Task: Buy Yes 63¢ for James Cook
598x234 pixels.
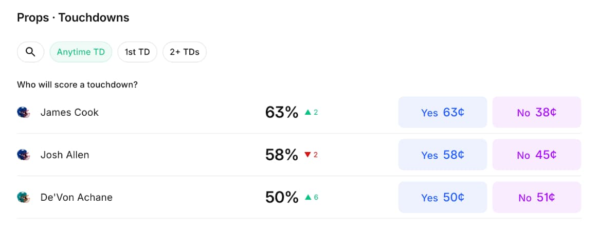Action: [x=442, y=112]
